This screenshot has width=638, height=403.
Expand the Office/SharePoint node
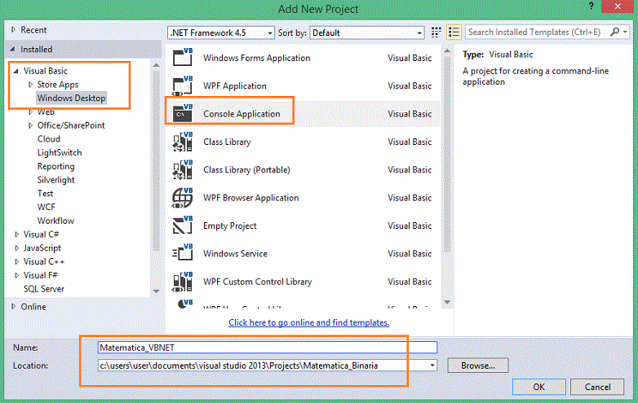pyautogui.click(x=30, y=125)
